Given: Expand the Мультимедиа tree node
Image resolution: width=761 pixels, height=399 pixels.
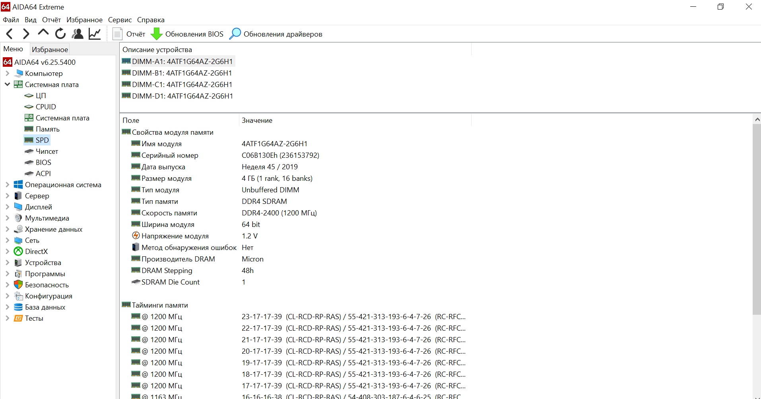Looking at the screenshot, I should (x=7, y=218).
